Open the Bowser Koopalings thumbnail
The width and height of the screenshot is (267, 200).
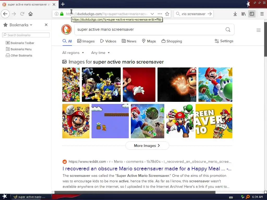click(x=101, y=85)
